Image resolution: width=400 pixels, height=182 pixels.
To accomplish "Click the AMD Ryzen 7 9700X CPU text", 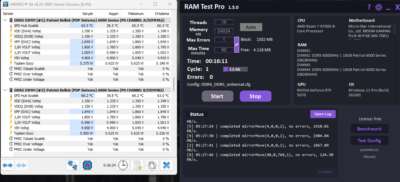I will pyautogui.click(x=316, y=29).
